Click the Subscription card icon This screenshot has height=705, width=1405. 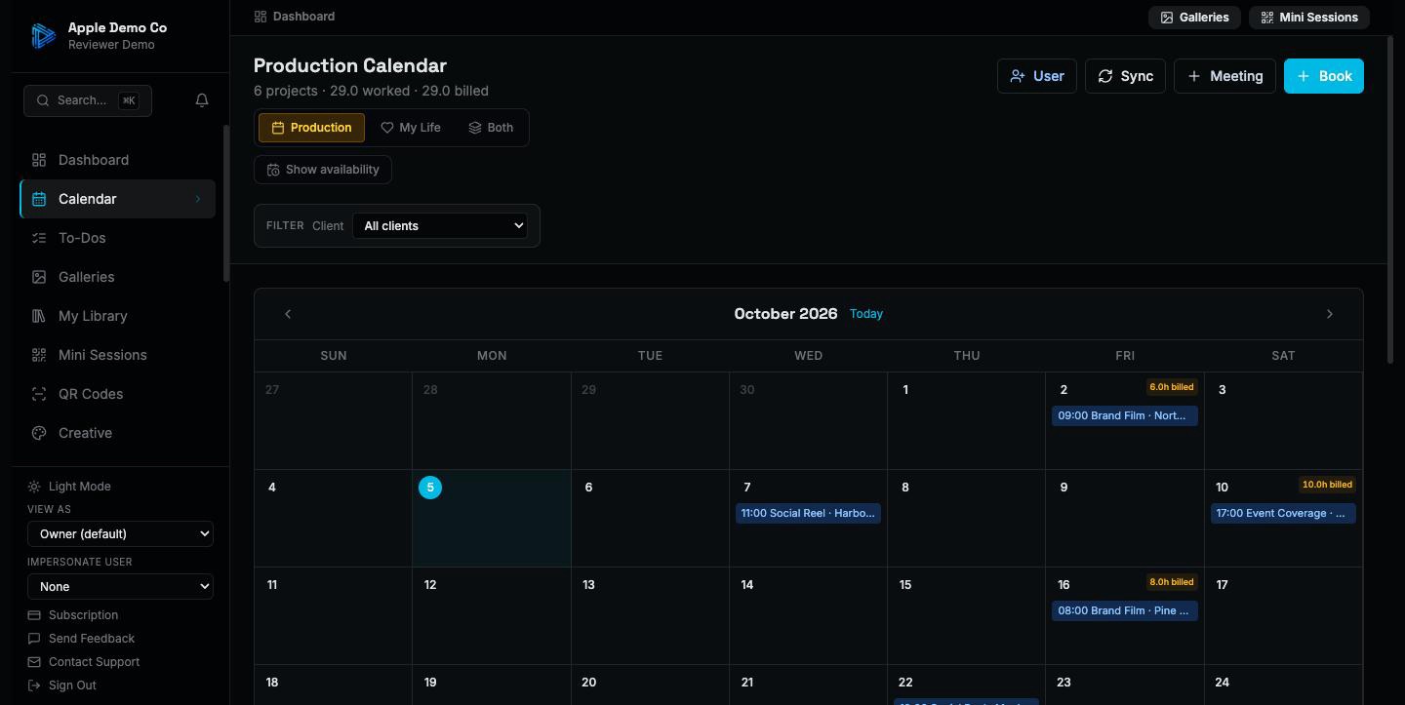(34, 615)
